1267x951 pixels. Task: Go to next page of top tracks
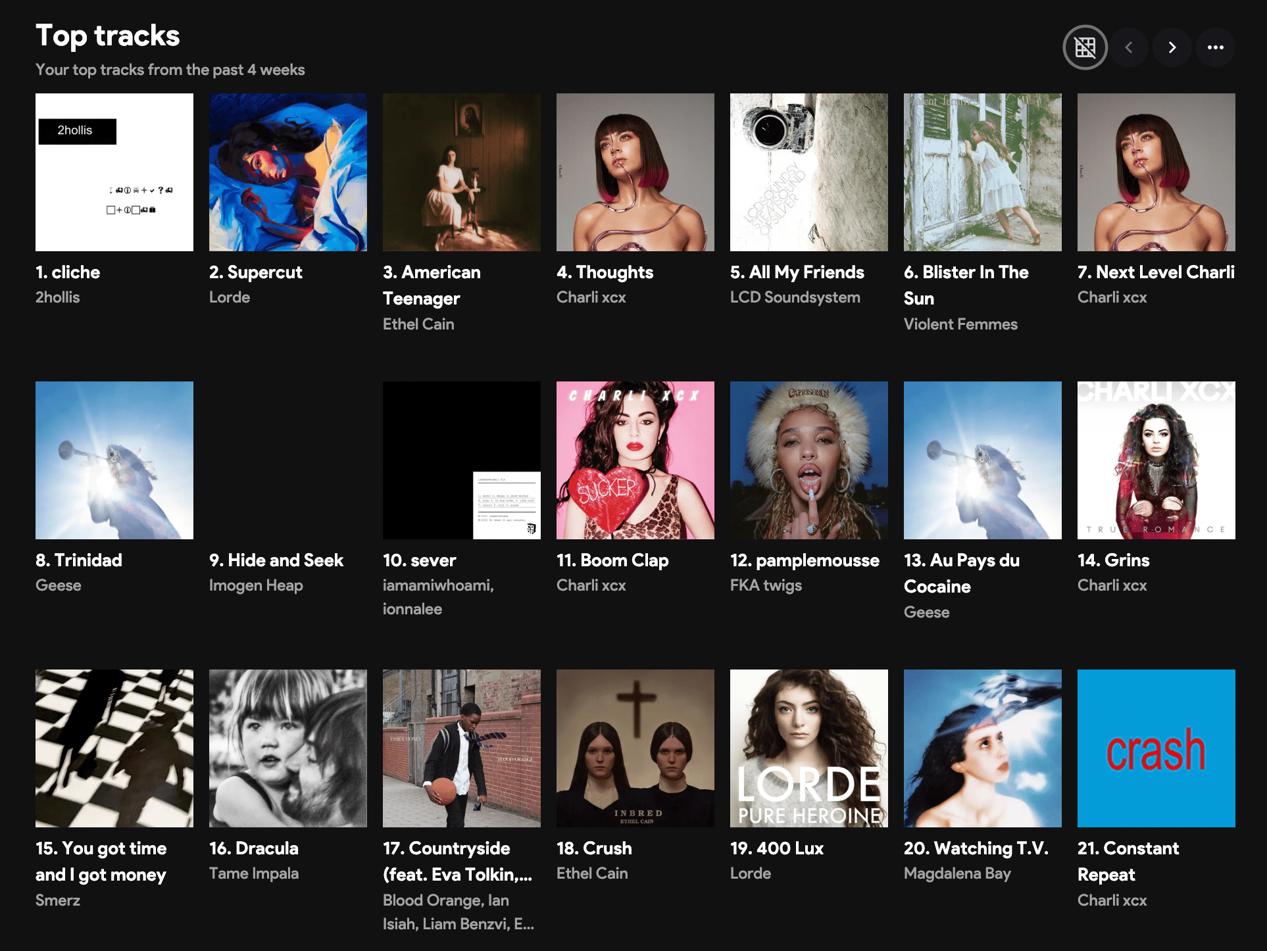click(1172, 47)
